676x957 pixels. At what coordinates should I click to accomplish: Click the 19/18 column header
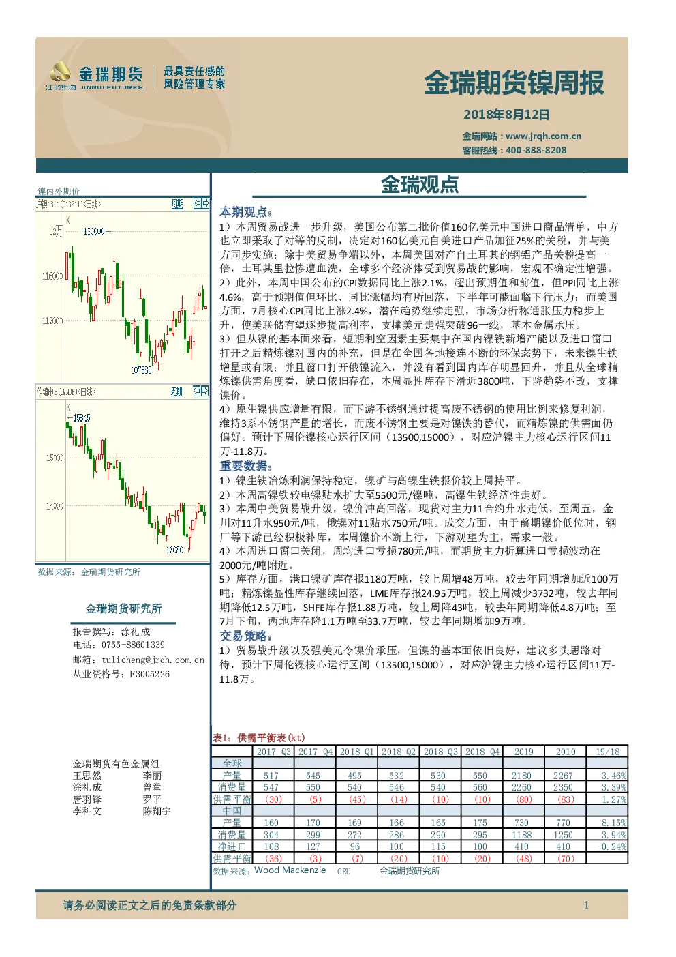point(608,752)
